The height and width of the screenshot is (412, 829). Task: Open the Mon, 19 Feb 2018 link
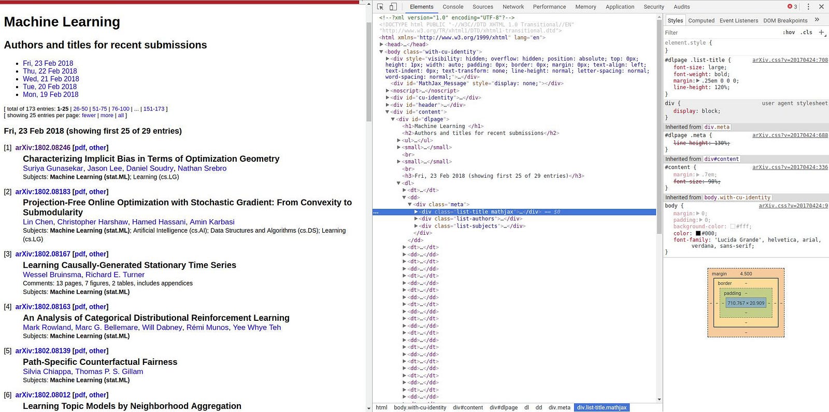click(x=50, y=94)
